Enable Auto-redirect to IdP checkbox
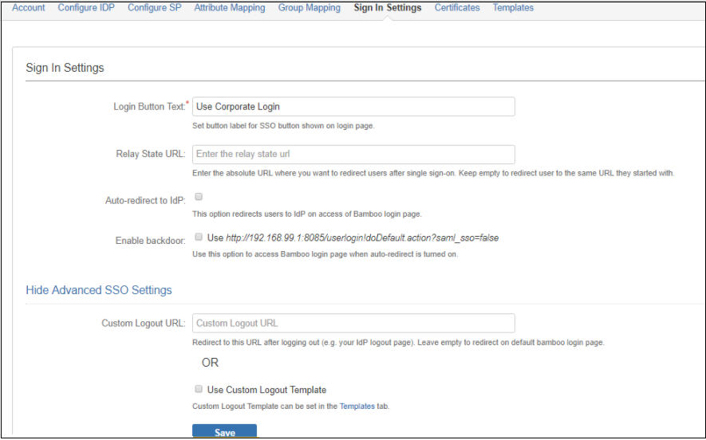The width and height of the screenshot is (706, 440). [x=199, y=197]
